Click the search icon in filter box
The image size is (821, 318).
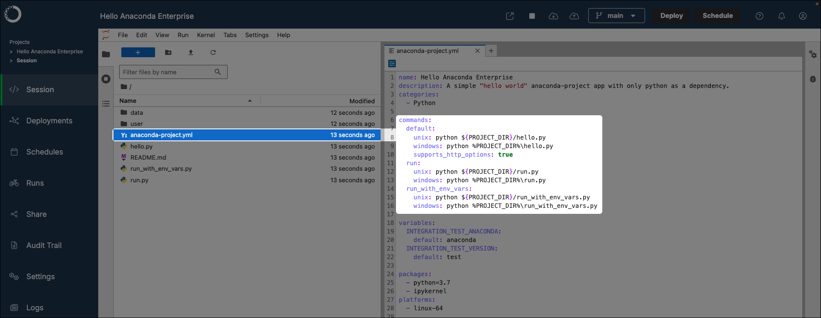[218, 72]
